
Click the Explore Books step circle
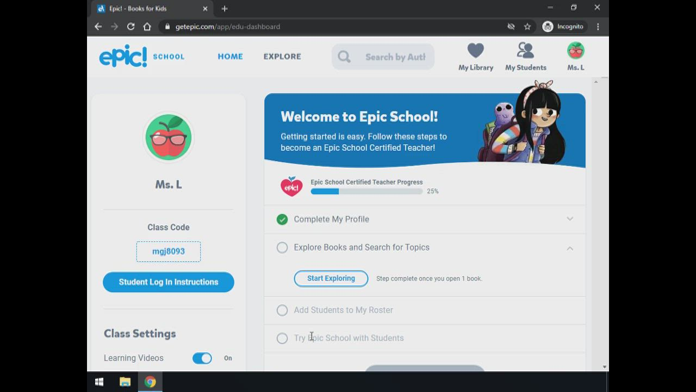pyautogui.click(x=282, y=248)
